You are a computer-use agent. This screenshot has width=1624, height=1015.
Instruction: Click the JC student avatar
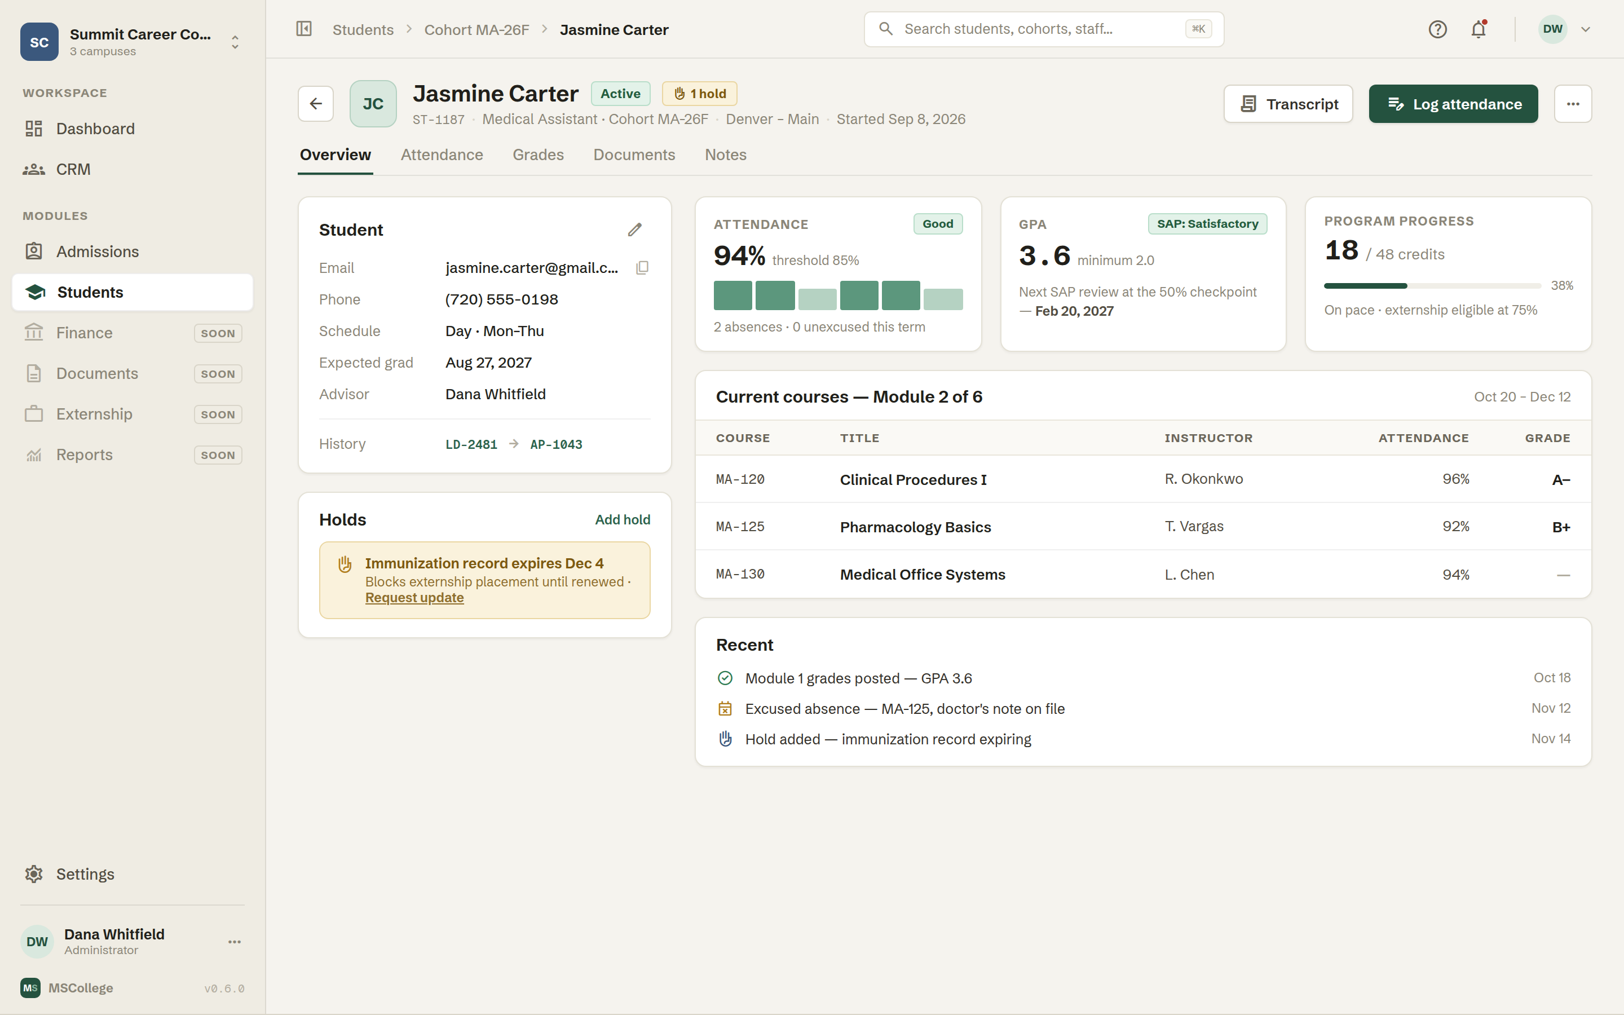[x=373, y=103]
